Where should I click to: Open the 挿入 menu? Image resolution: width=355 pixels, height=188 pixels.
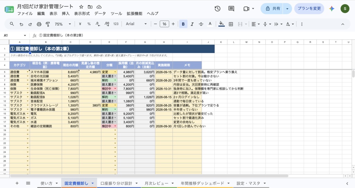point(66,14)
